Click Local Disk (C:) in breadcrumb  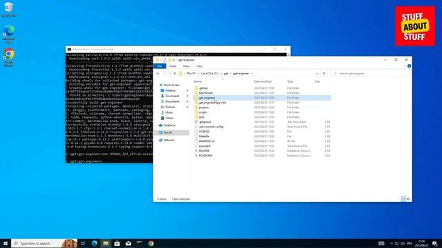209,74
